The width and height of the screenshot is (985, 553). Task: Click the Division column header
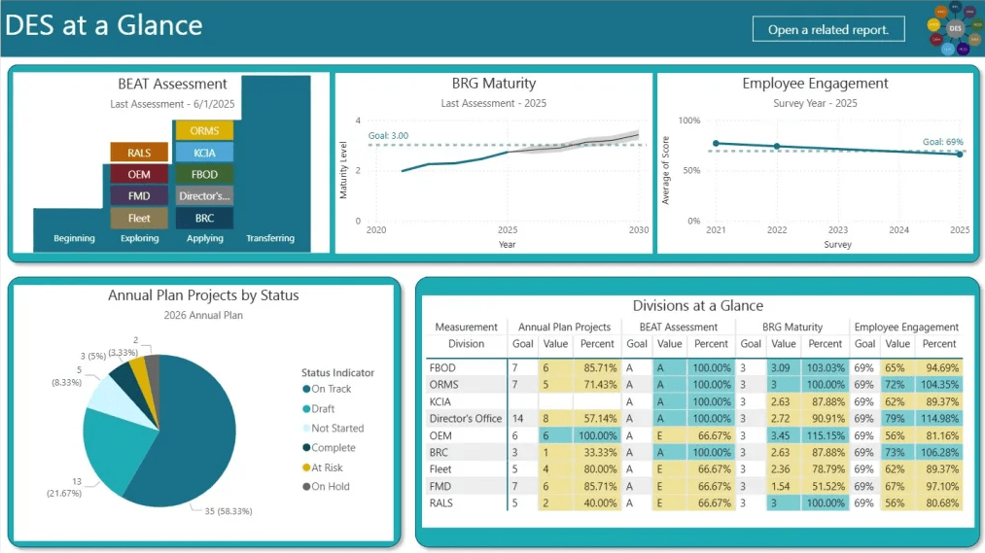click(x=466, y=344)
